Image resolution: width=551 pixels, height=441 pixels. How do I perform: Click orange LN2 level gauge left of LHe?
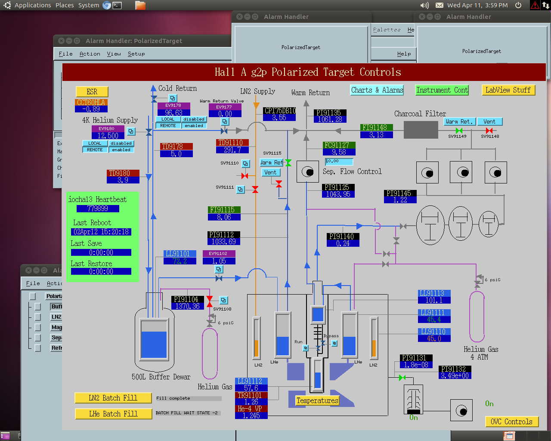257,338
